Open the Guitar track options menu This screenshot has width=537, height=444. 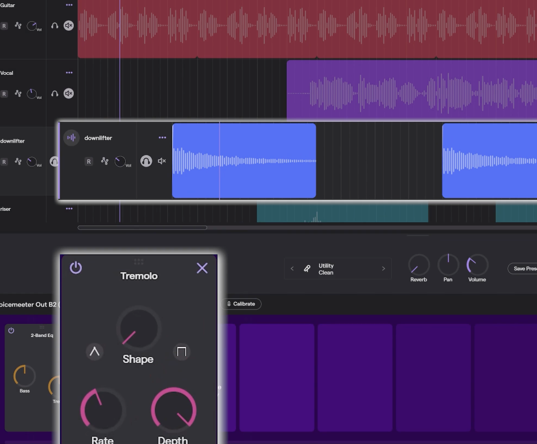69,5
